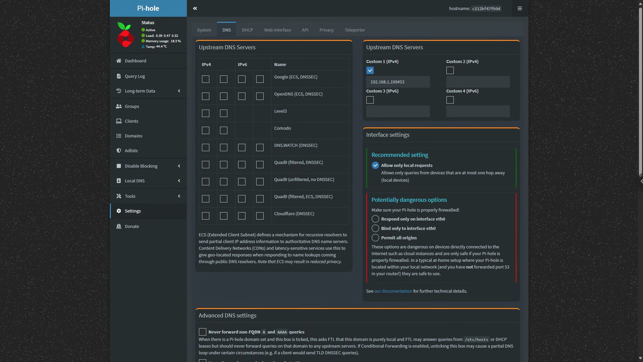The image size is (643, 362).
Task: Enable the Custom 2 (IPv4) checkbox
Action: coord(450,70)
